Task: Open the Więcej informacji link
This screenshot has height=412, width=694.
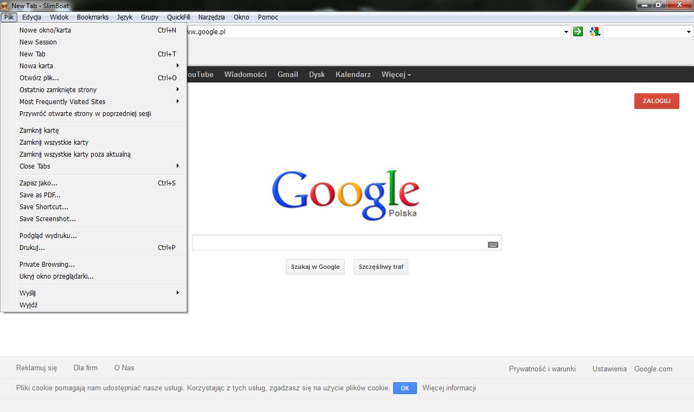Action: [449, 388]
